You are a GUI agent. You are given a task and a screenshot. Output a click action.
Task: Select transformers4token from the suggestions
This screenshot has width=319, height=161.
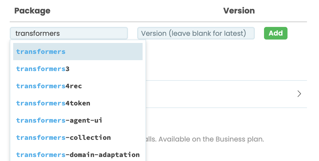pos(78,103)
